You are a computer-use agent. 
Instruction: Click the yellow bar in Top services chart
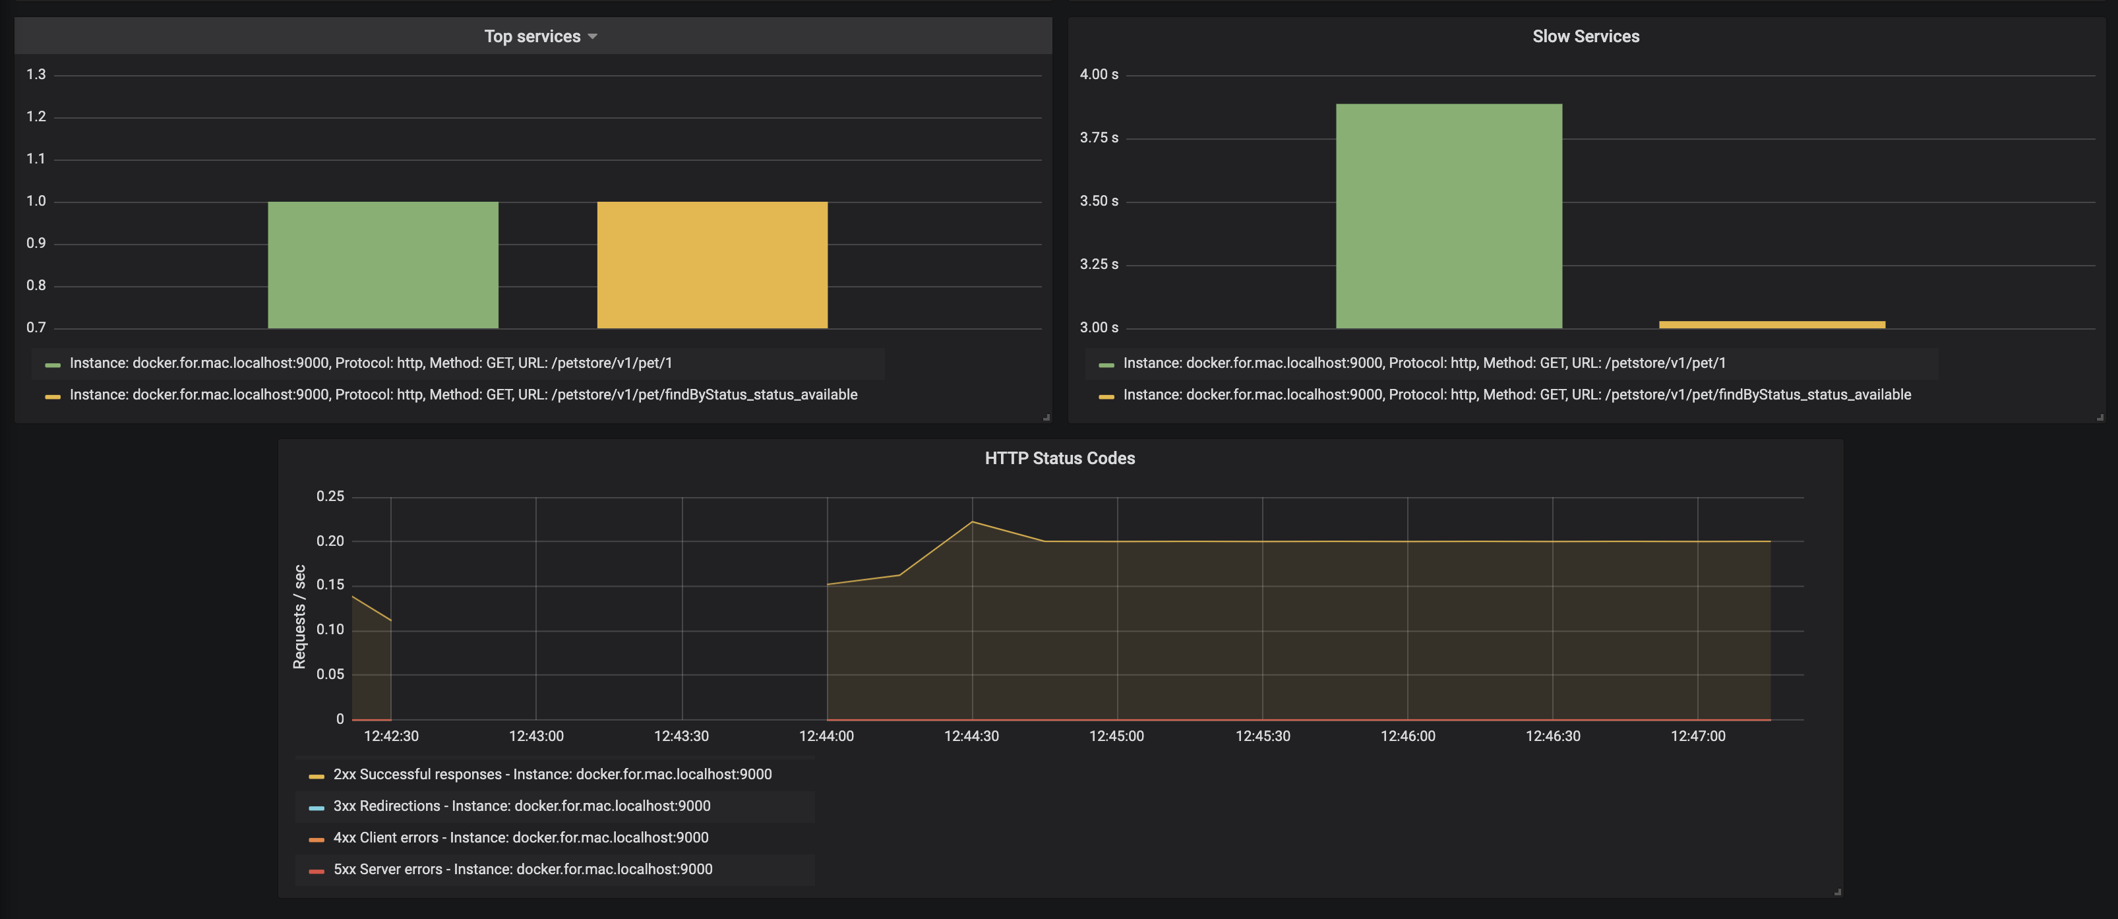[x=712, y=264]
